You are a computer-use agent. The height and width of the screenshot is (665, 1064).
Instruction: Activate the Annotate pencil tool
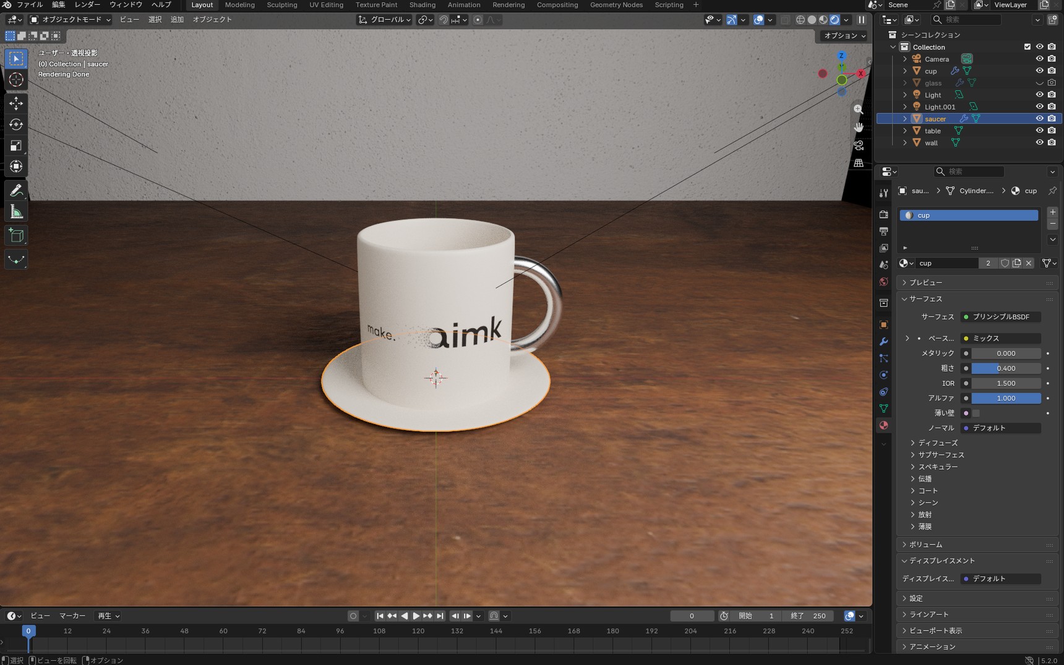tap(16, 190)
